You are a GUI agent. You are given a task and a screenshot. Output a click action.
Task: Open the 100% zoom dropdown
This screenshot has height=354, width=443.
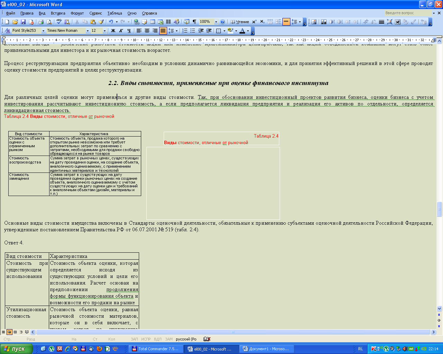tap(216, 22)
